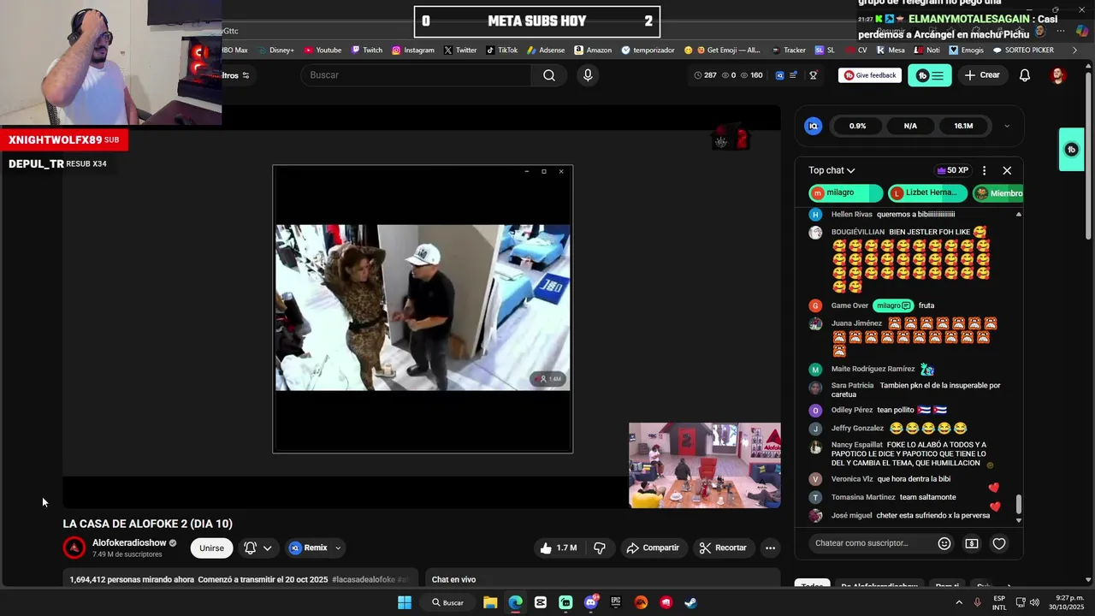Click Give feedback button
Image resolution: width=1095 pixels, height=616 pixels.
click(870, 75)
